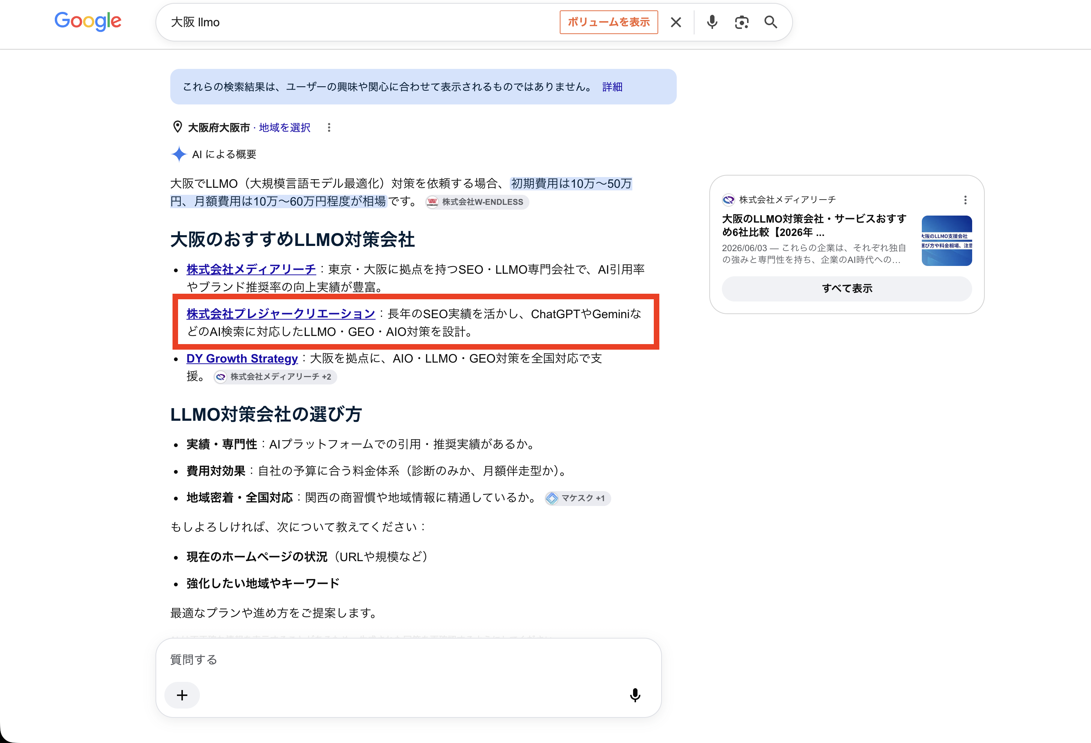Click the bold text 費用対効果
The height and width of the screenshot is (743, 1091).
click(216, 471)
